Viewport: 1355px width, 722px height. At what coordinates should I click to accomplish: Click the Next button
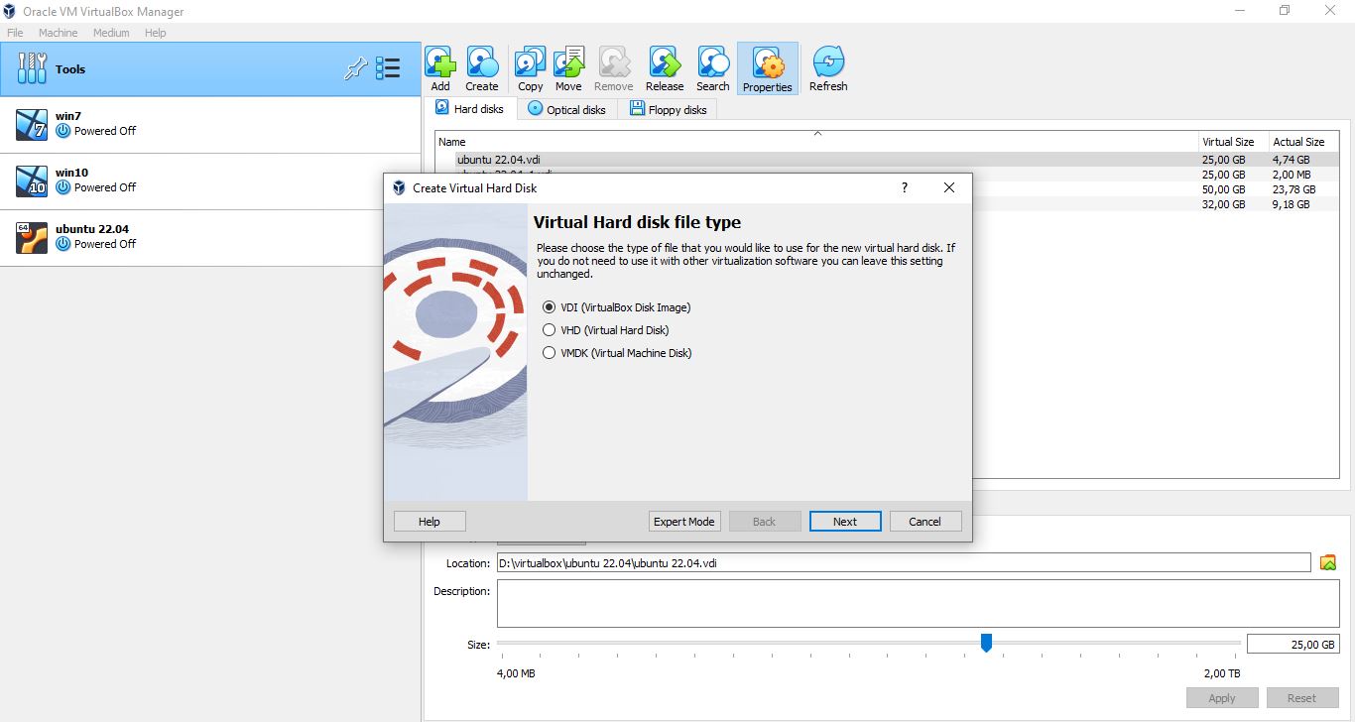pos(845,522)
